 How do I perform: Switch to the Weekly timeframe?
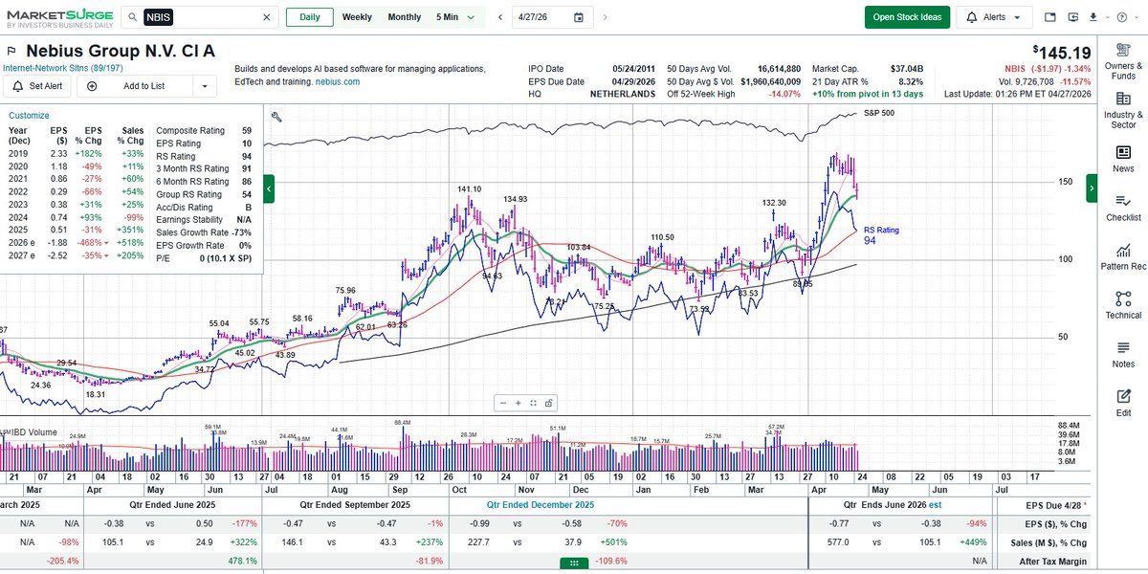(357, 17)
